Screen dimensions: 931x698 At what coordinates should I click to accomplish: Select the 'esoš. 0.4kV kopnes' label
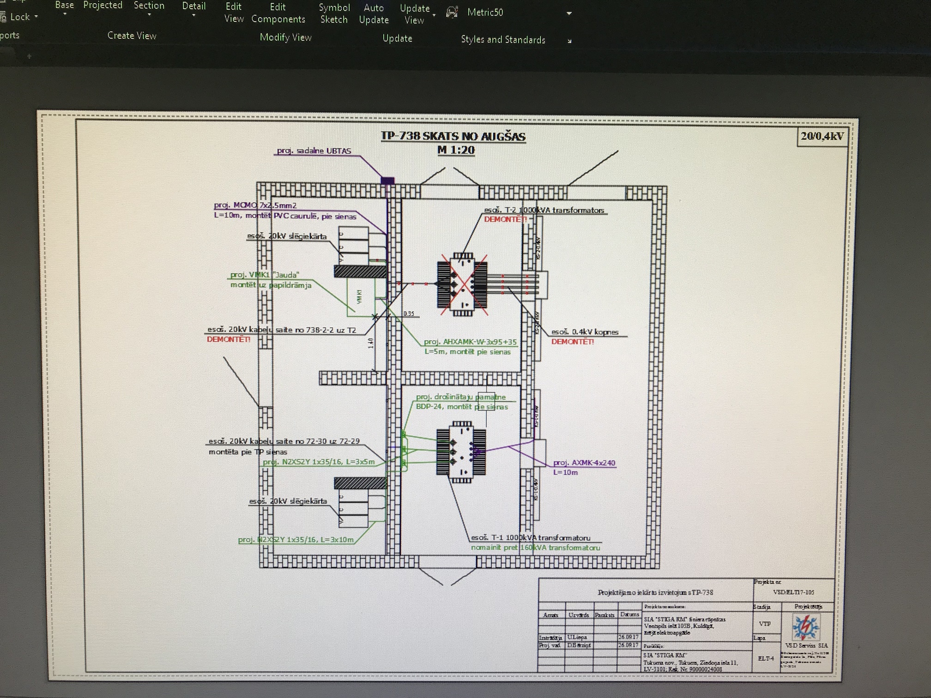585,332
